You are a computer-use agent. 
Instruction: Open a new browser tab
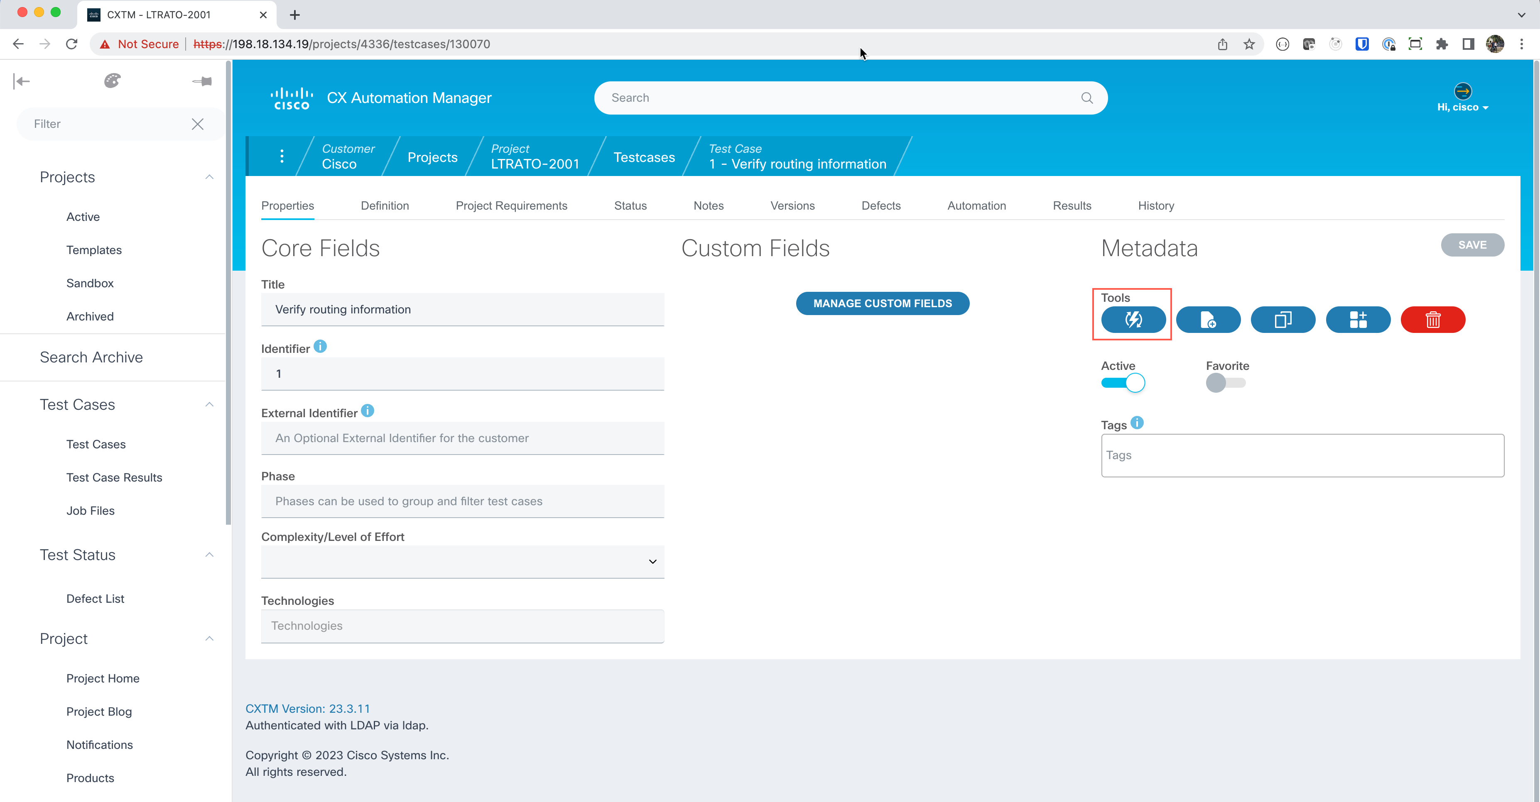(295, 15)
